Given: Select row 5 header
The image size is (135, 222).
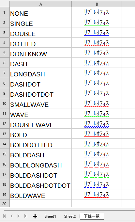Looking at the screenshot, I should tap(4, 53).
